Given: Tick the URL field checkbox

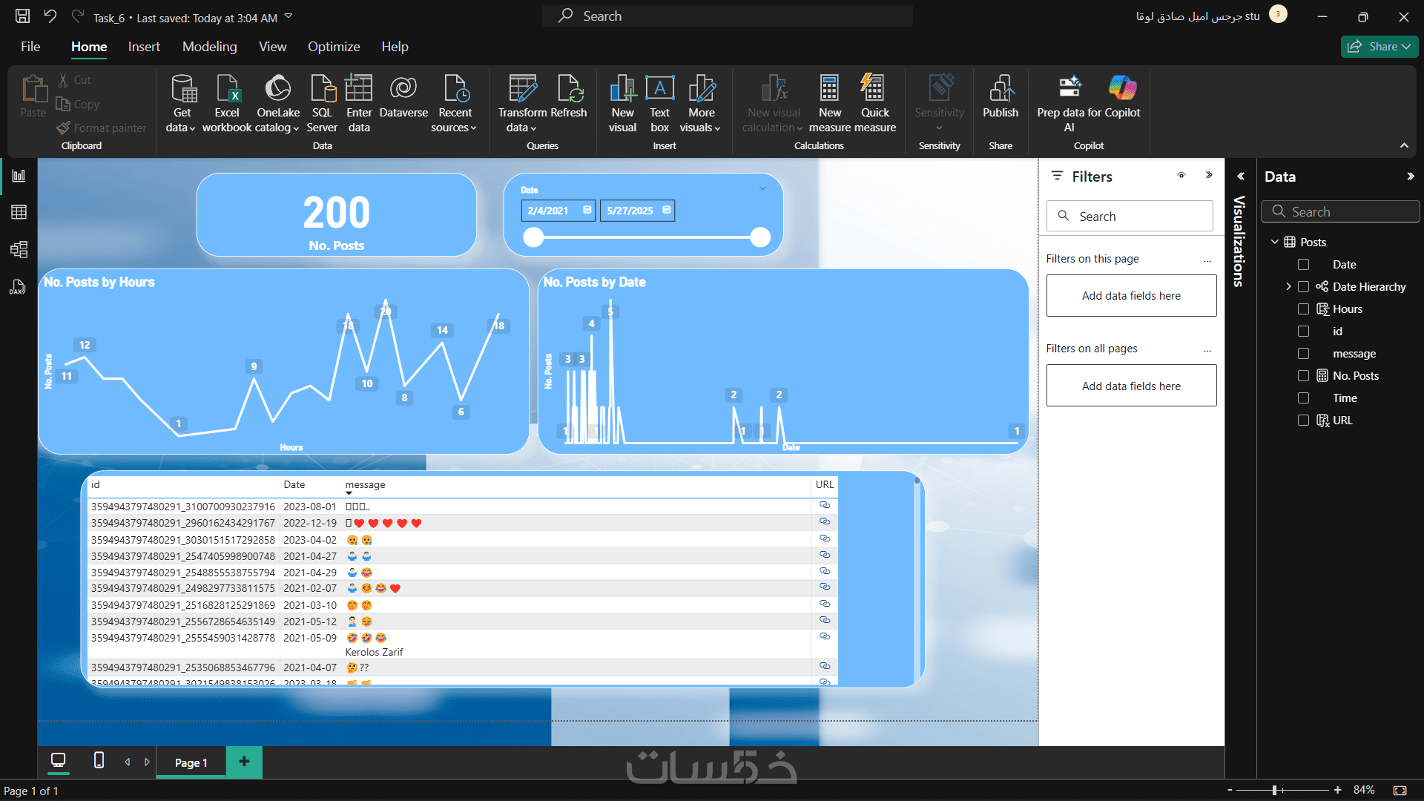Looking at the screenshot, I should tap(1303, 421).
